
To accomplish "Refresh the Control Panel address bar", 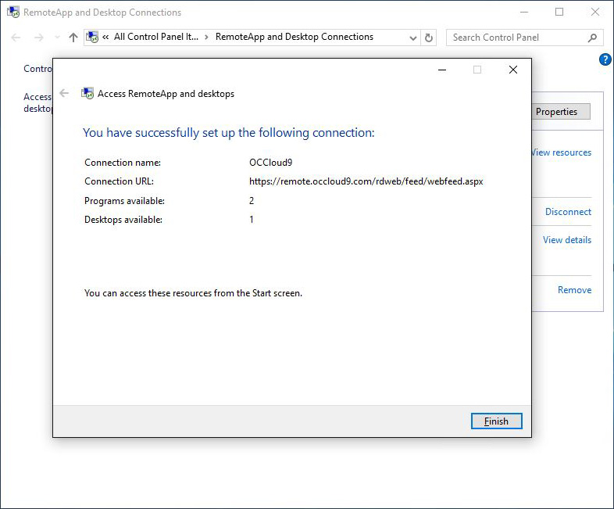I will point(429,38).
